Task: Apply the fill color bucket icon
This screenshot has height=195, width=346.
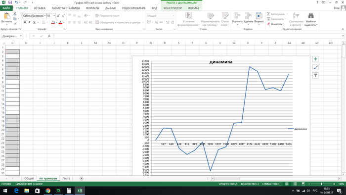Action: click(x=53, y=22)
